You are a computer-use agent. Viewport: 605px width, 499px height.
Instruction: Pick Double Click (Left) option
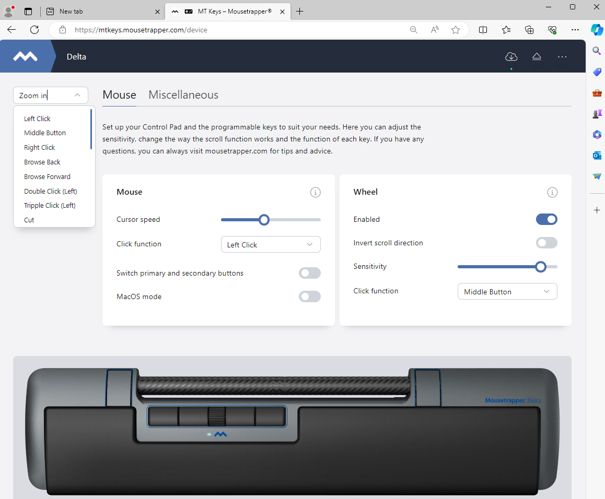pos(51,191)
